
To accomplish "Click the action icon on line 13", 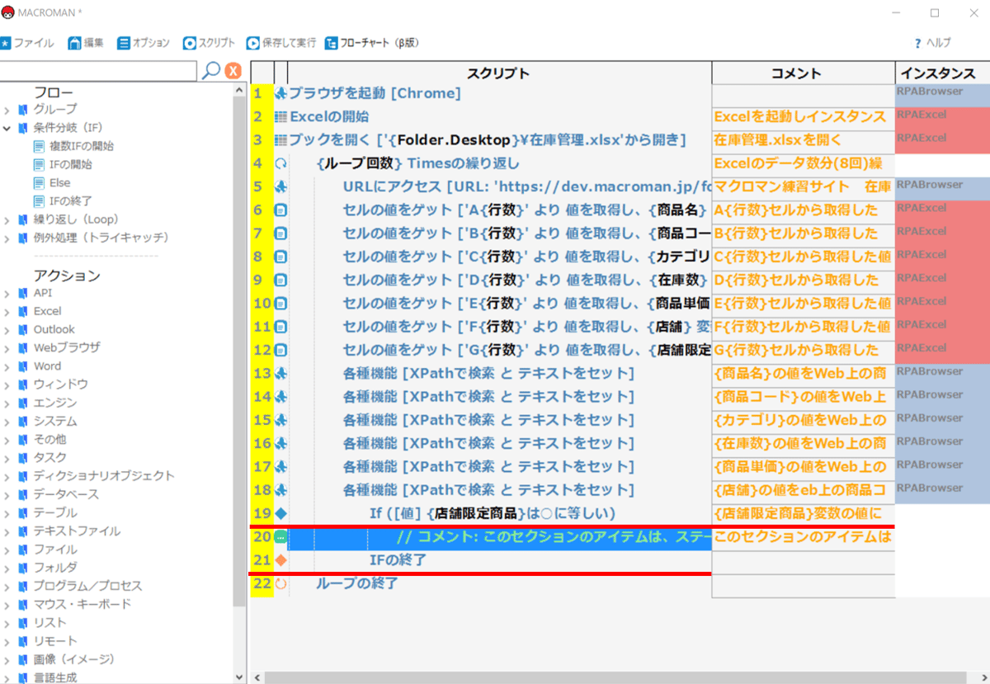I will (x=280, y=374).
